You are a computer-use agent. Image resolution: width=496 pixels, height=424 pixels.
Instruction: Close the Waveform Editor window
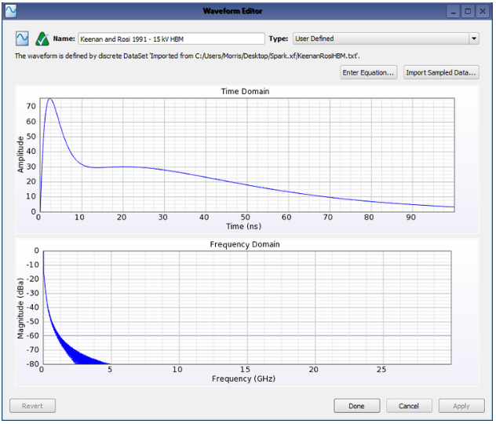click(483, 11)
